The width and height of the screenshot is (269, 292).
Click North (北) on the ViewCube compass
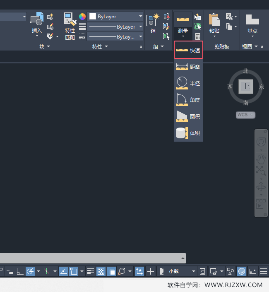tap(246, 71)
